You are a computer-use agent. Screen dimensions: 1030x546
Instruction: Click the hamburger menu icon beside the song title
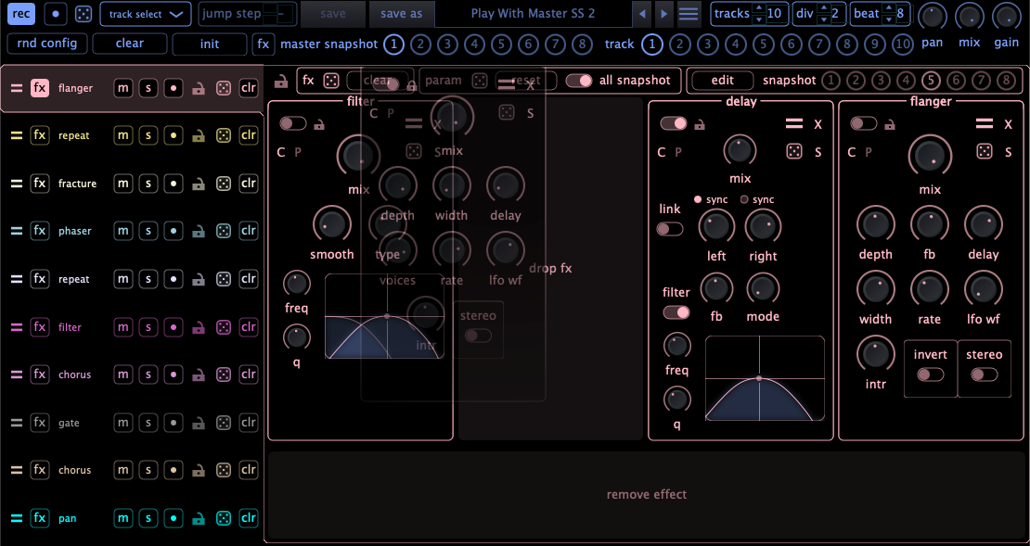tap(687, 14)
